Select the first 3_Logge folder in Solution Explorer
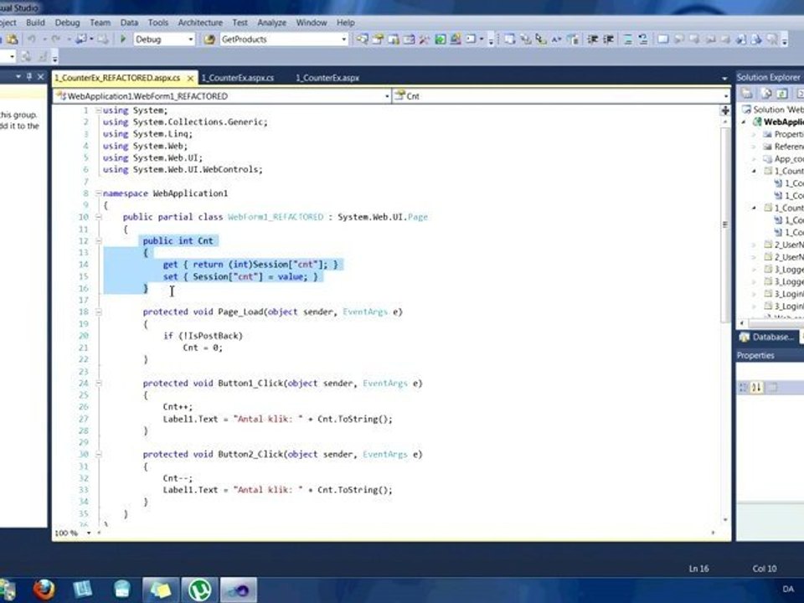Viewport: 804px width, 603px height. (x=785, y=269)
